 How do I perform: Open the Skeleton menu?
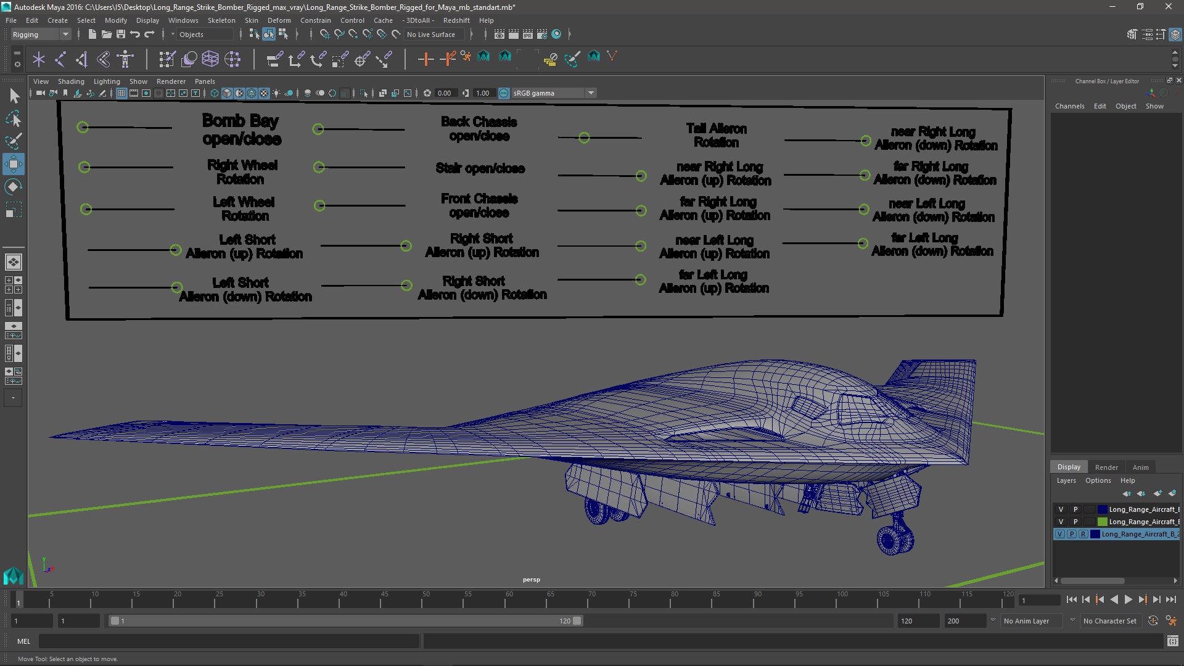point(221,20)
